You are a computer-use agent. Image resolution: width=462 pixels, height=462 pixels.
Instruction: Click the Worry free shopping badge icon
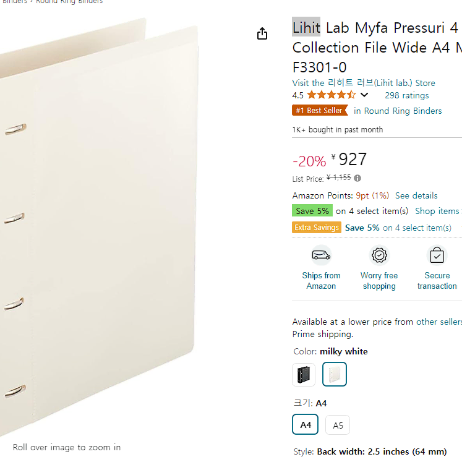click(x=379, y=255)
